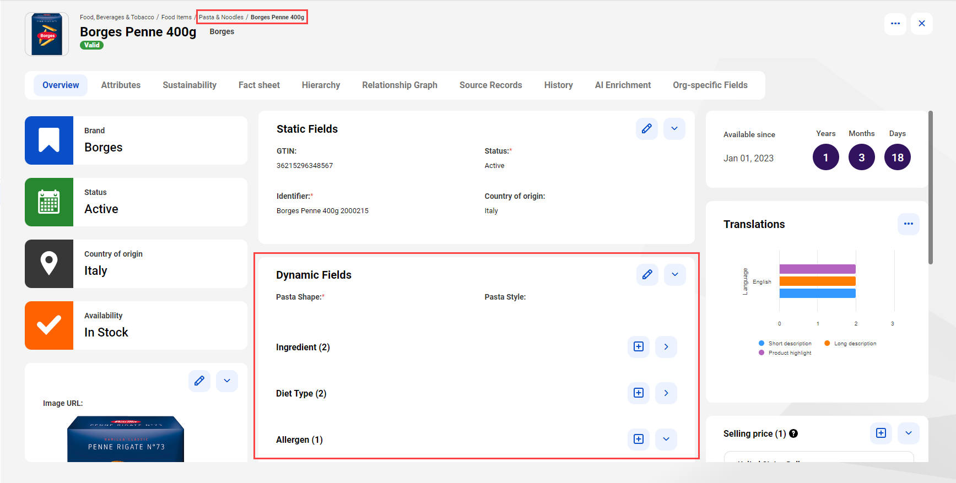
Task: Click the Dynamic Fields edit pencil
Action: pyautogui.click(x=647, y=274)
